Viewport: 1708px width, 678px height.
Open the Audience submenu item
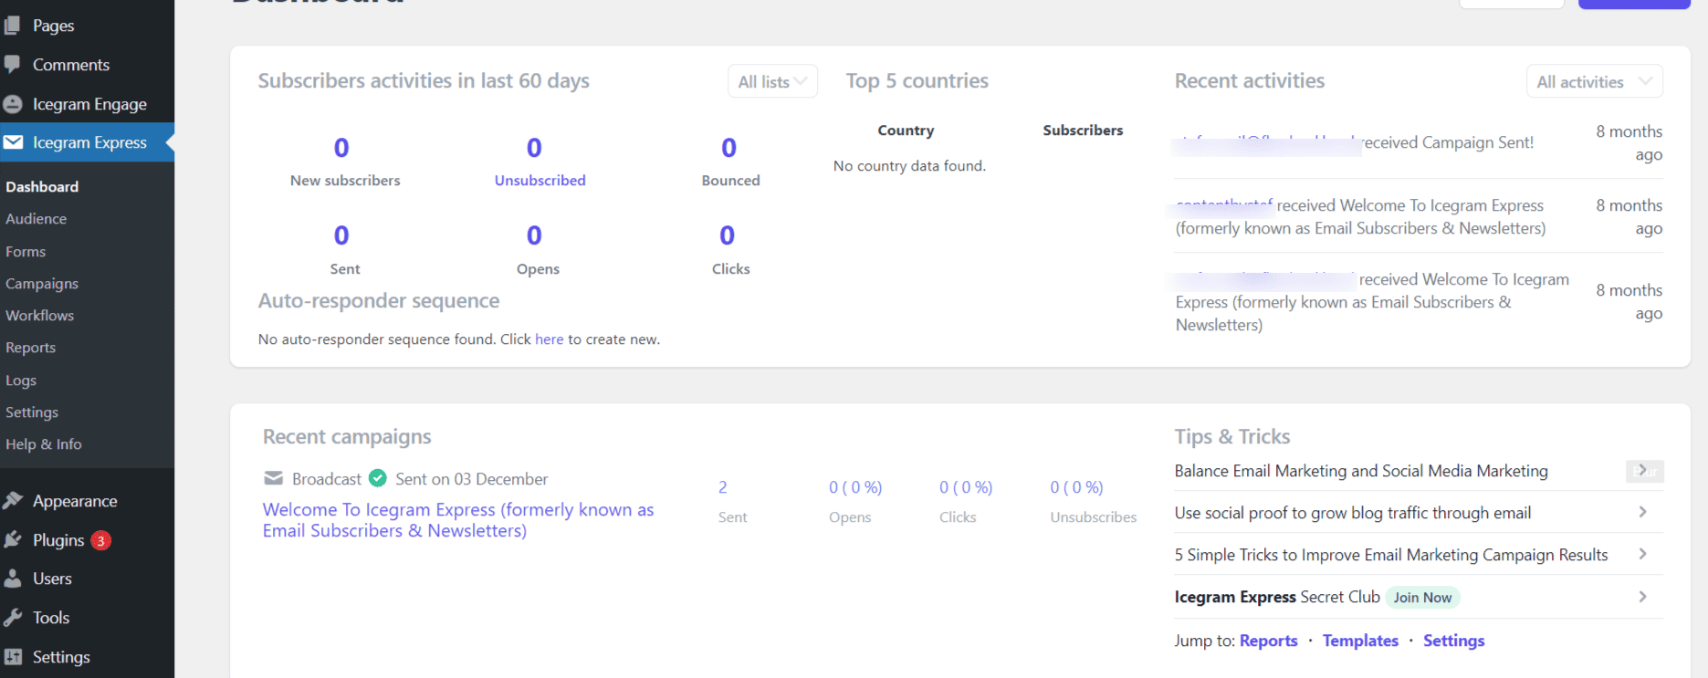(x=36, y=219)
